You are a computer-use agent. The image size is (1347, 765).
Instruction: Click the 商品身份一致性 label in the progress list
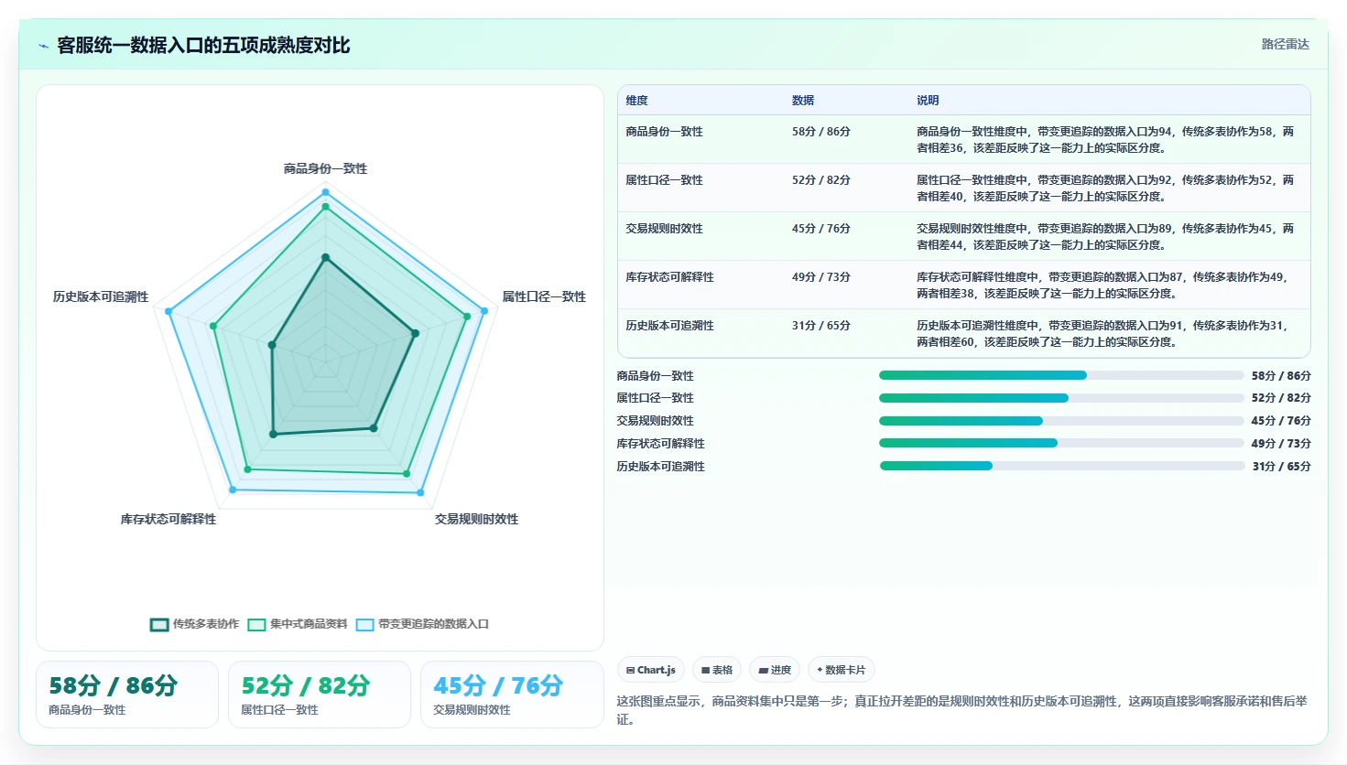[656, 376]
